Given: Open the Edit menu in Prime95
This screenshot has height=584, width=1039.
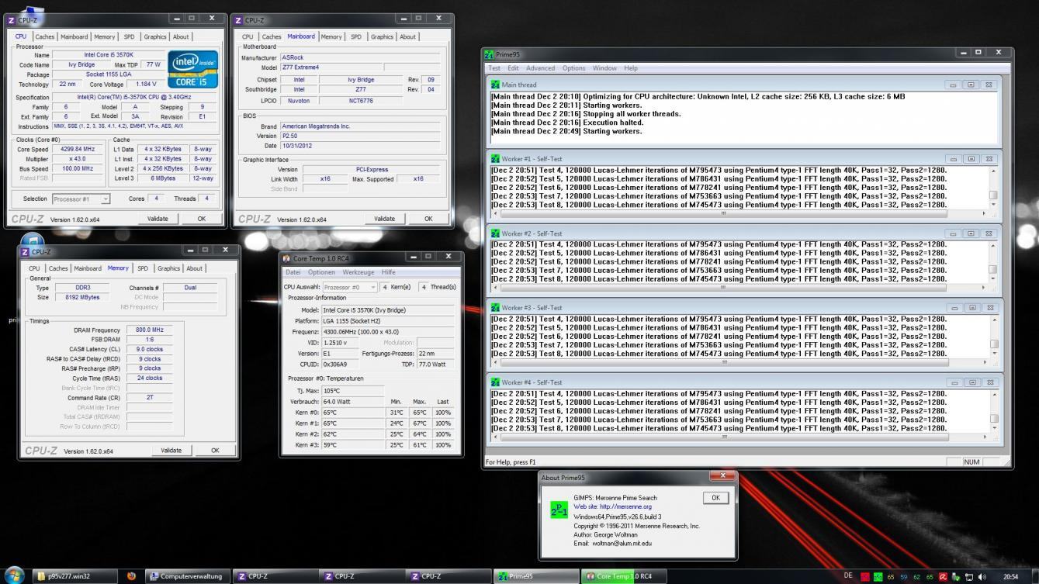Looking at the screenshot, I should (513, 68).
